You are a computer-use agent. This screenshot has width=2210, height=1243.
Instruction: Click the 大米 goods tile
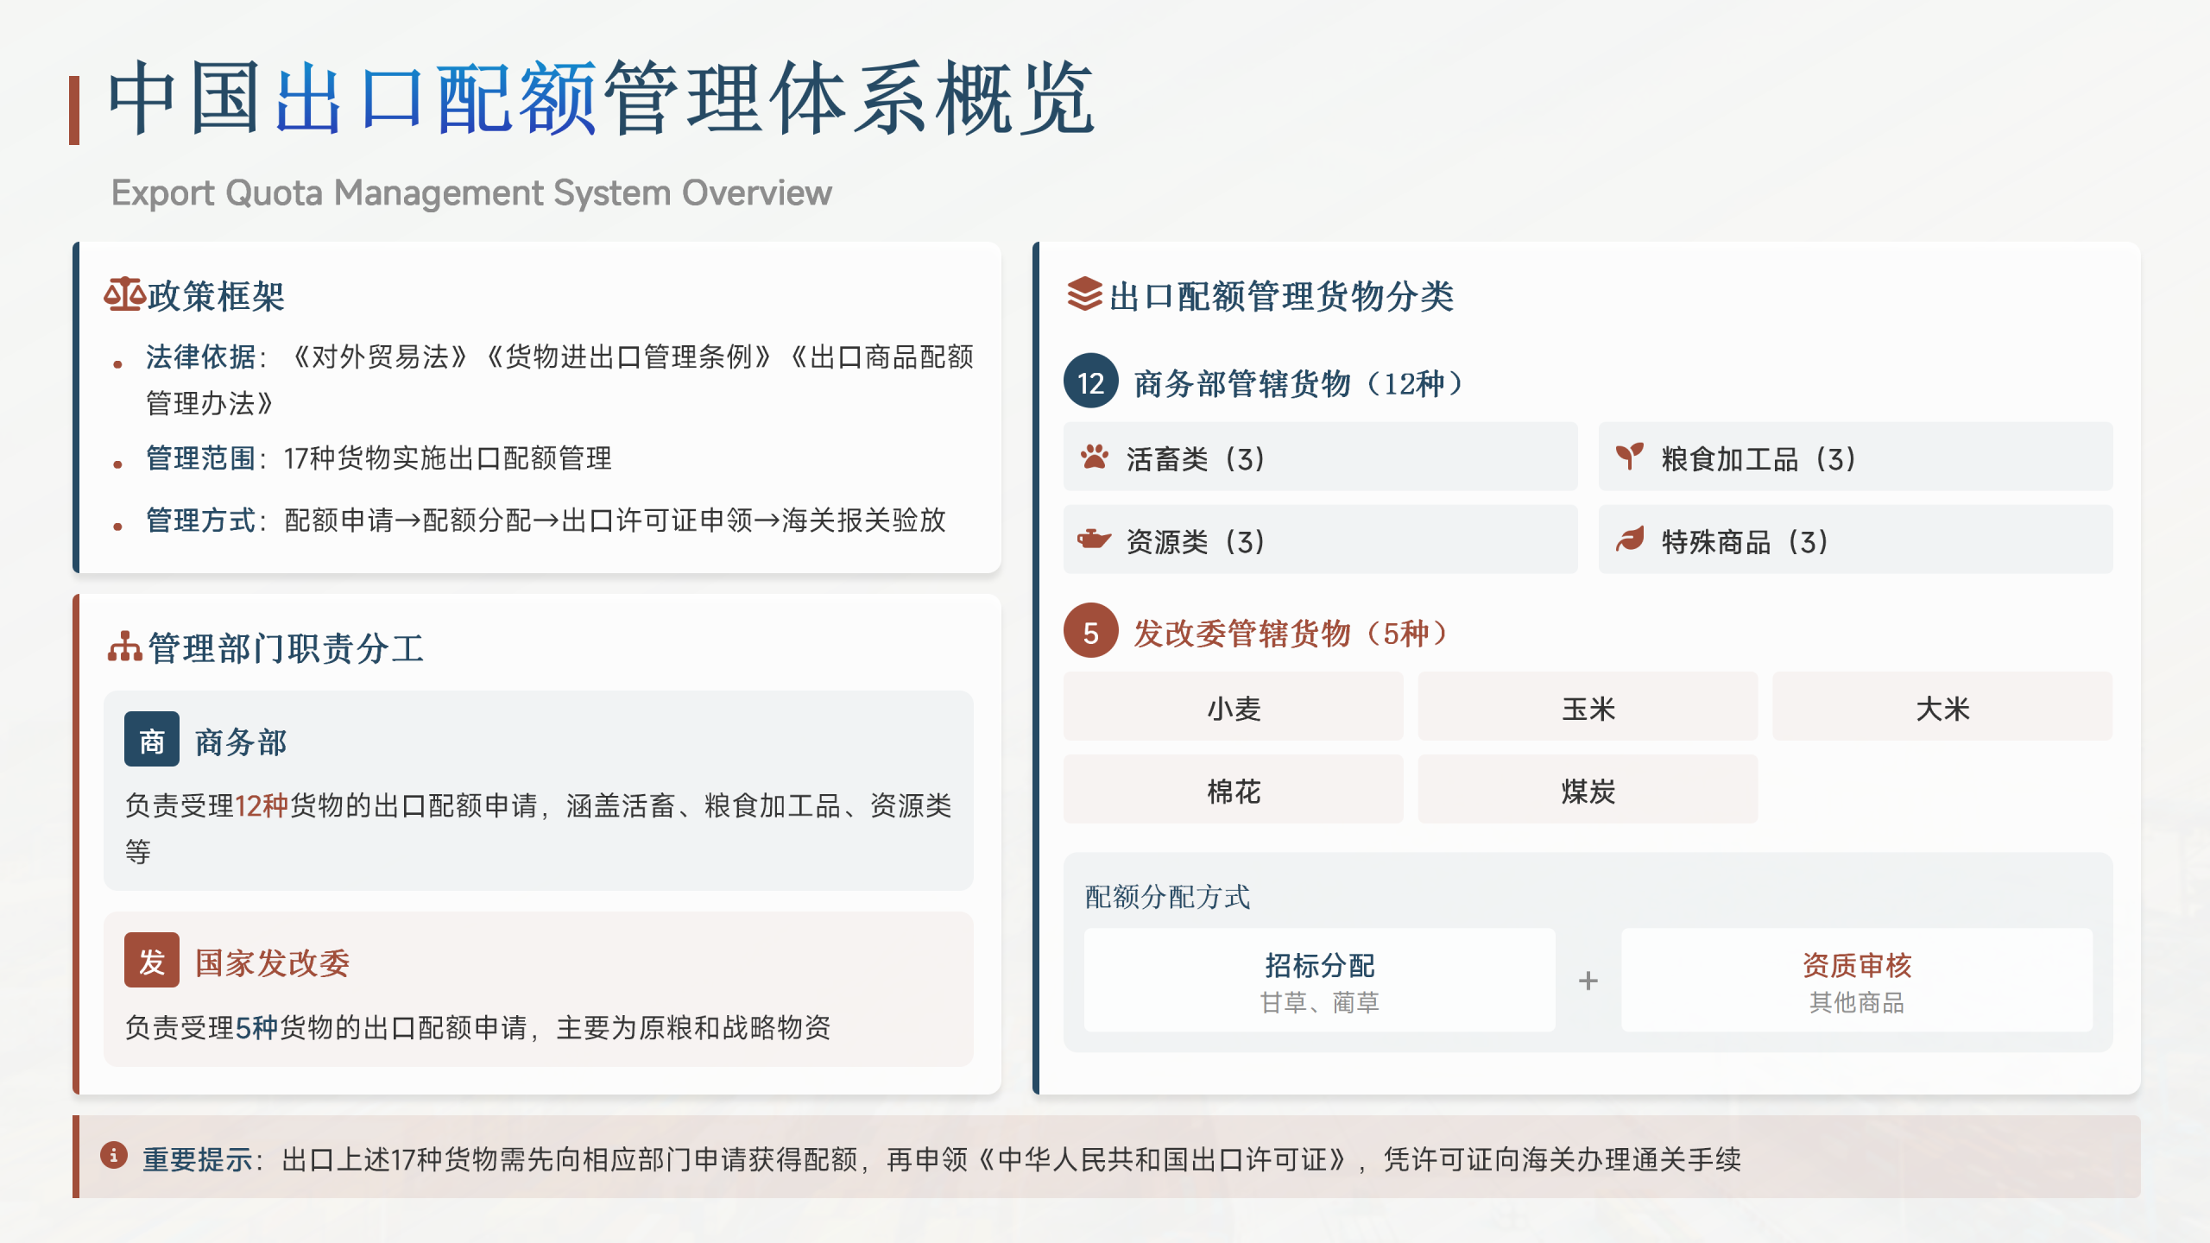1942,707
